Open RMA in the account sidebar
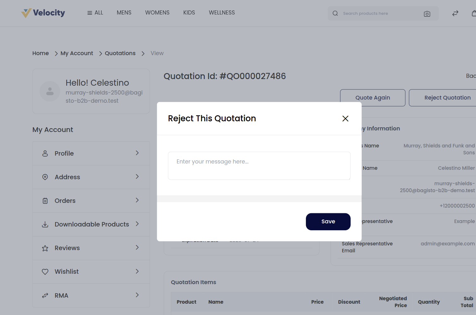Image resolution: width=476 pixels, height=315 pixels. click(91, 295)
